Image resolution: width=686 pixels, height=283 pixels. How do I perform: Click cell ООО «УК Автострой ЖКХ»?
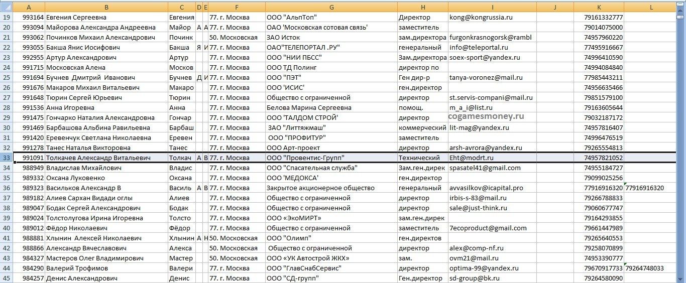pyautogui.click(x=331, y=258)
